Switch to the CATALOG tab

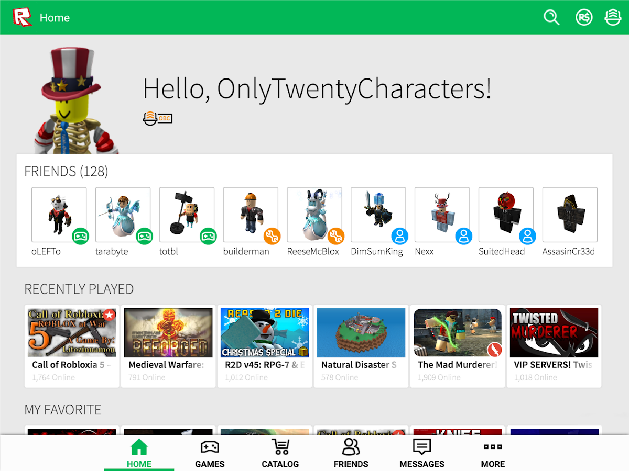(280, 453)
